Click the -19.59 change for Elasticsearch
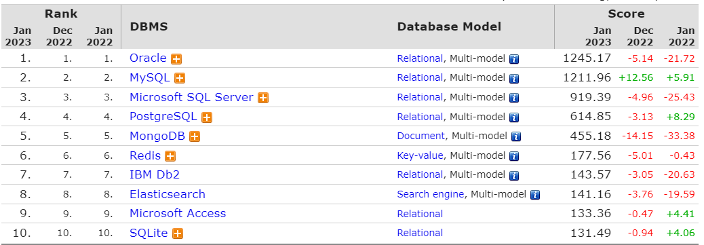Image resolution: width=704 pixels, height=245 pixels. coord(679,194)
